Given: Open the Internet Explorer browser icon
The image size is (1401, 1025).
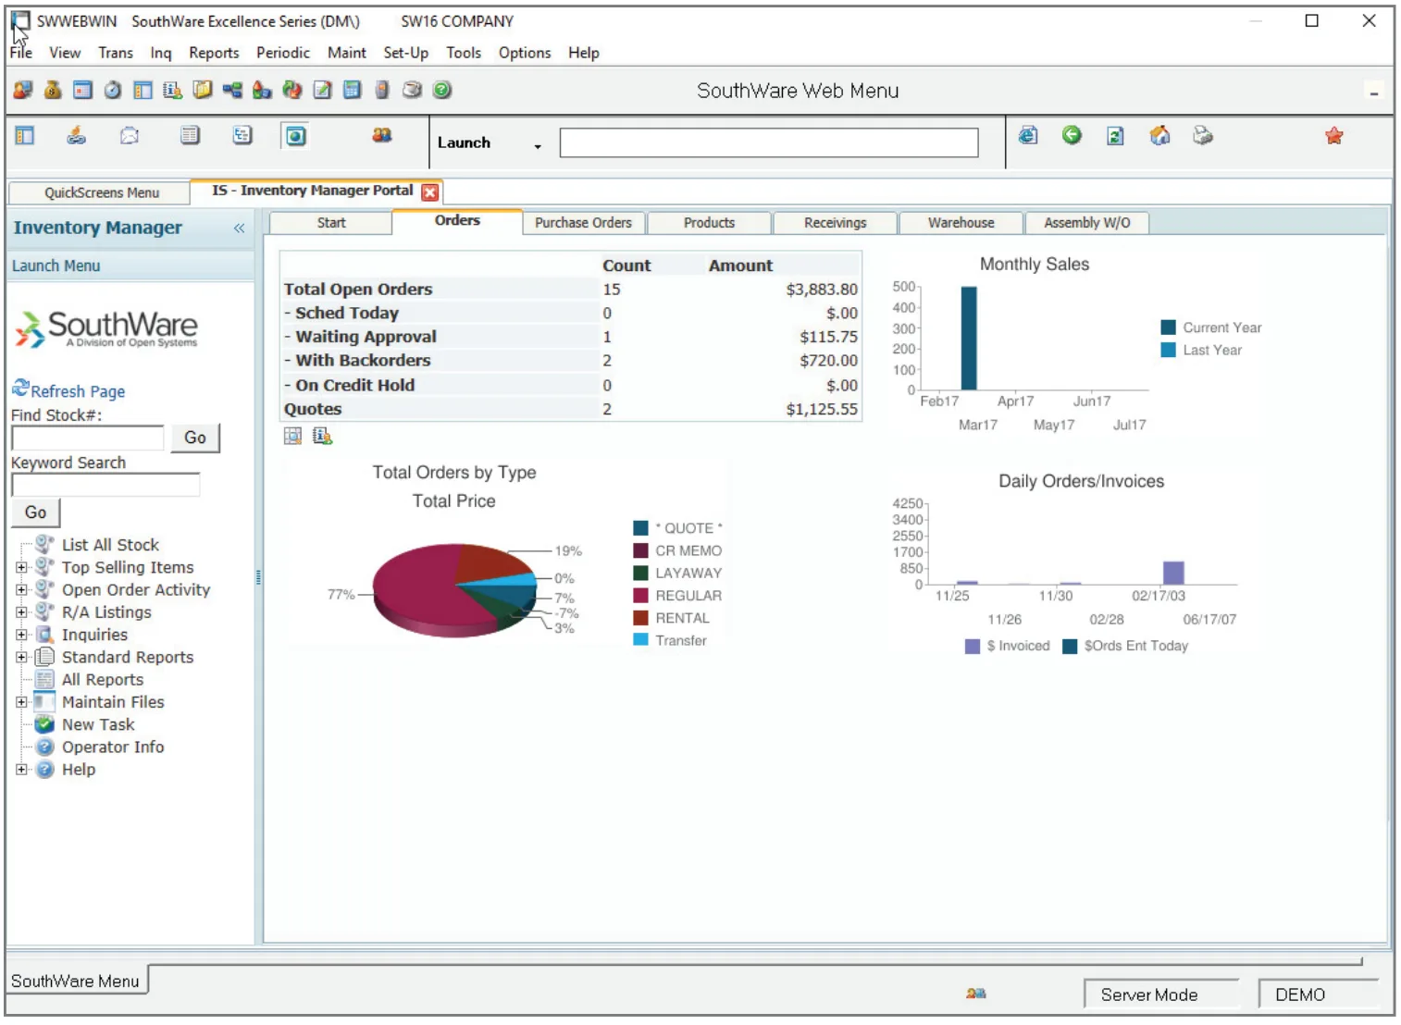Looking at the screenshot, I should pyautogui.click(x=1028, y=136).
